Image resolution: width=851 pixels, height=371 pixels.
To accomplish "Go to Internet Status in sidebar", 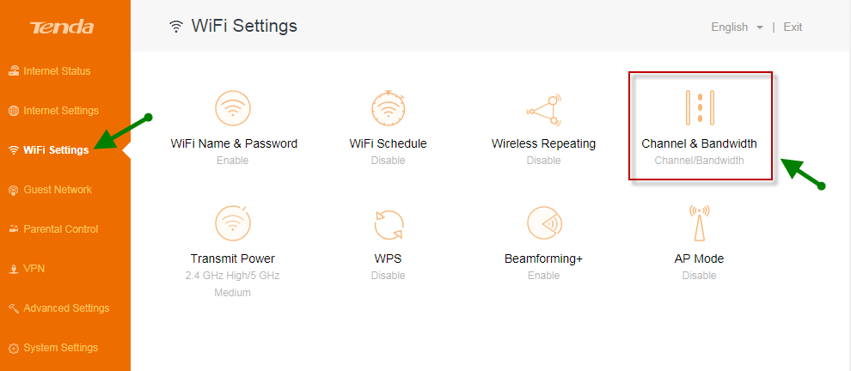I will [50, 71].
